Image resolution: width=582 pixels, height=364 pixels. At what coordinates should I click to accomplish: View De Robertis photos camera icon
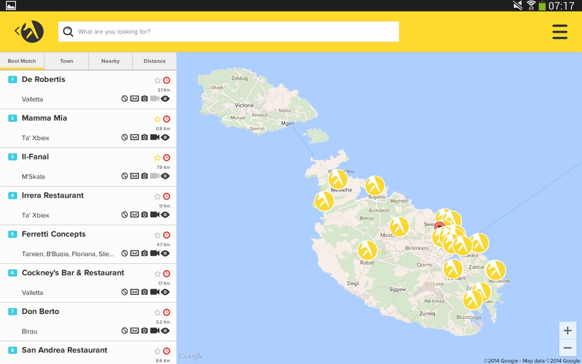pyautogui.click(x=144, y=98)
